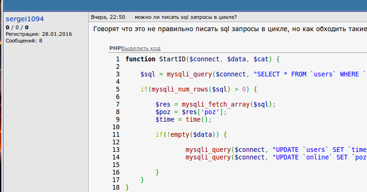Viewport: 367px width, 192px height.
Task: Click the PHP code label
Action: (115, 48)
